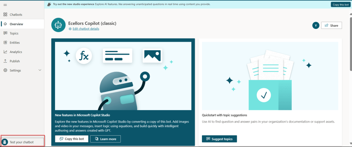Viewport: 352px width, 147px height.
Task: Expand the Settings chevron arrow
Action: point(40,70)
